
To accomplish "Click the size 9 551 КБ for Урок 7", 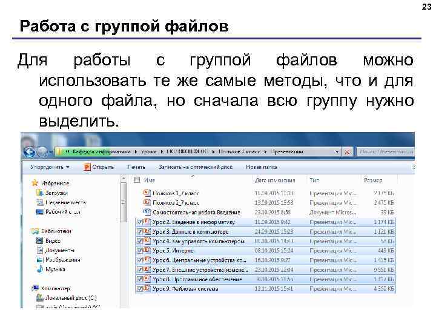I will coord(384,269).
